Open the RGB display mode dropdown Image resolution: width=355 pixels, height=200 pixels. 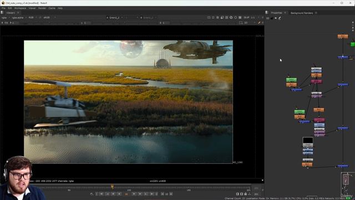pos(33,17)
